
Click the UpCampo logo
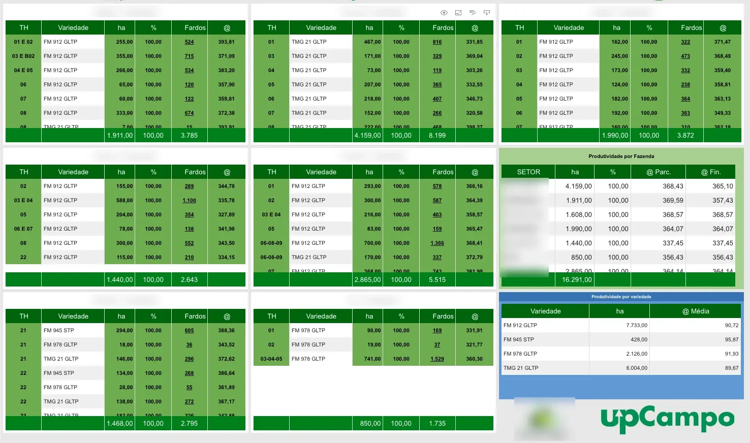pos(667,419)
